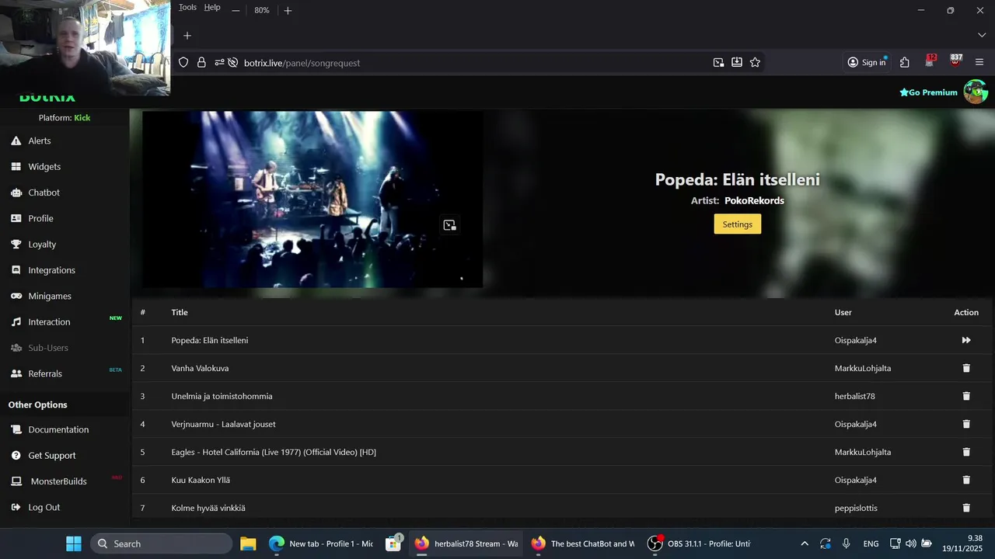
Task: Open the user avatar menu
Action: pos(976,92)
